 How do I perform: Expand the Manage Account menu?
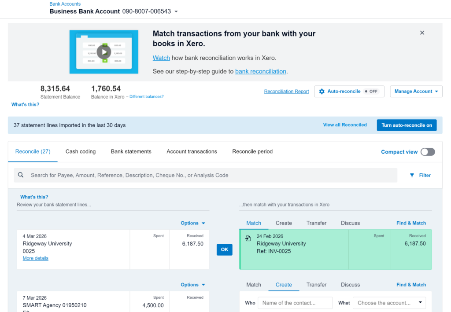pos(416,92)
